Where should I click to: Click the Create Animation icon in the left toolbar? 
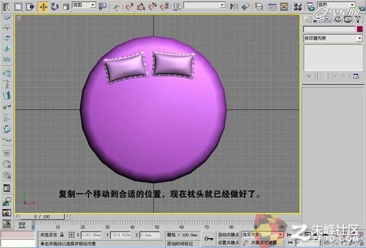point(7,224)
